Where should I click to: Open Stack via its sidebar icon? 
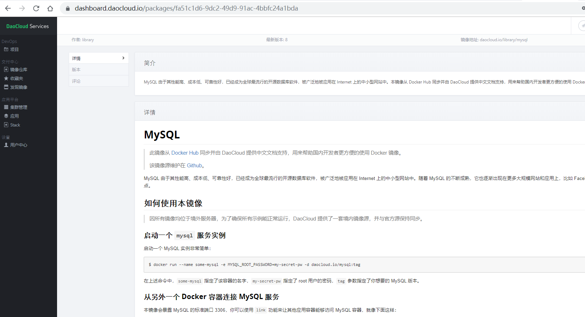6,125
